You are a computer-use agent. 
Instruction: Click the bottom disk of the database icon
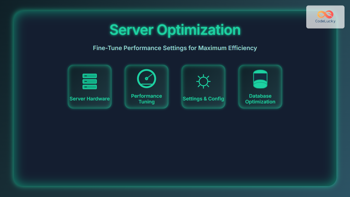260,85
